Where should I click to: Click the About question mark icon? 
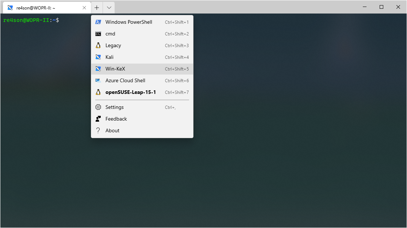coord(98,130)
